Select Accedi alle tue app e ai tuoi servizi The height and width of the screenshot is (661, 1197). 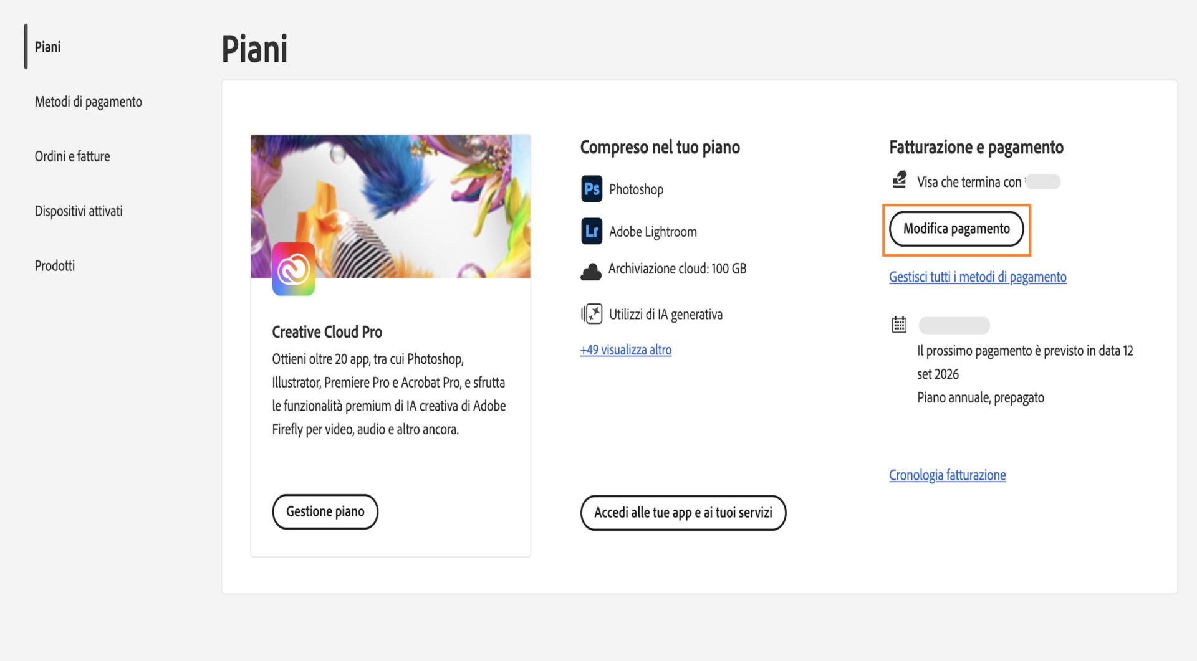(683, 513)
